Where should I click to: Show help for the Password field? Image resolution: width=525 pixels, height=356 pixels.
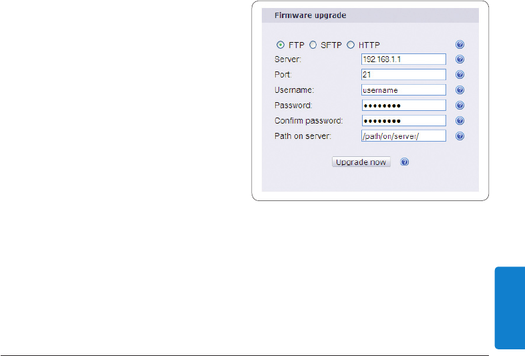click(460, 106)
